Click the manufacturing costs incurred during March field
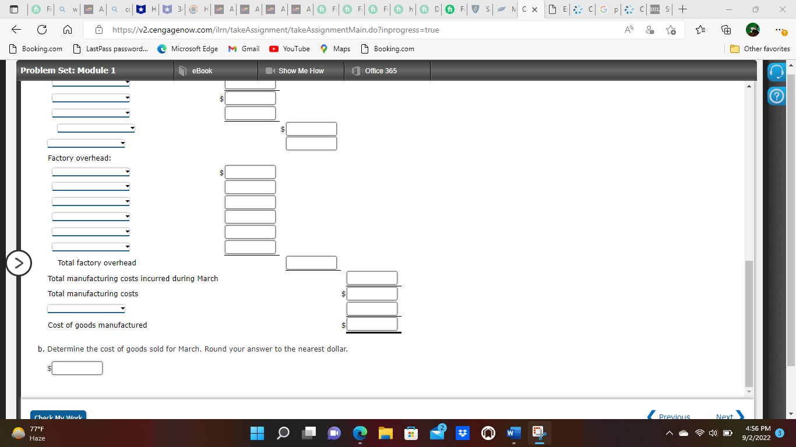This screenshot has width=796, height=447. click(372, 278)
